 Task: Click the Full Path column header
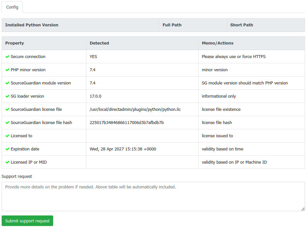(172, 25)
